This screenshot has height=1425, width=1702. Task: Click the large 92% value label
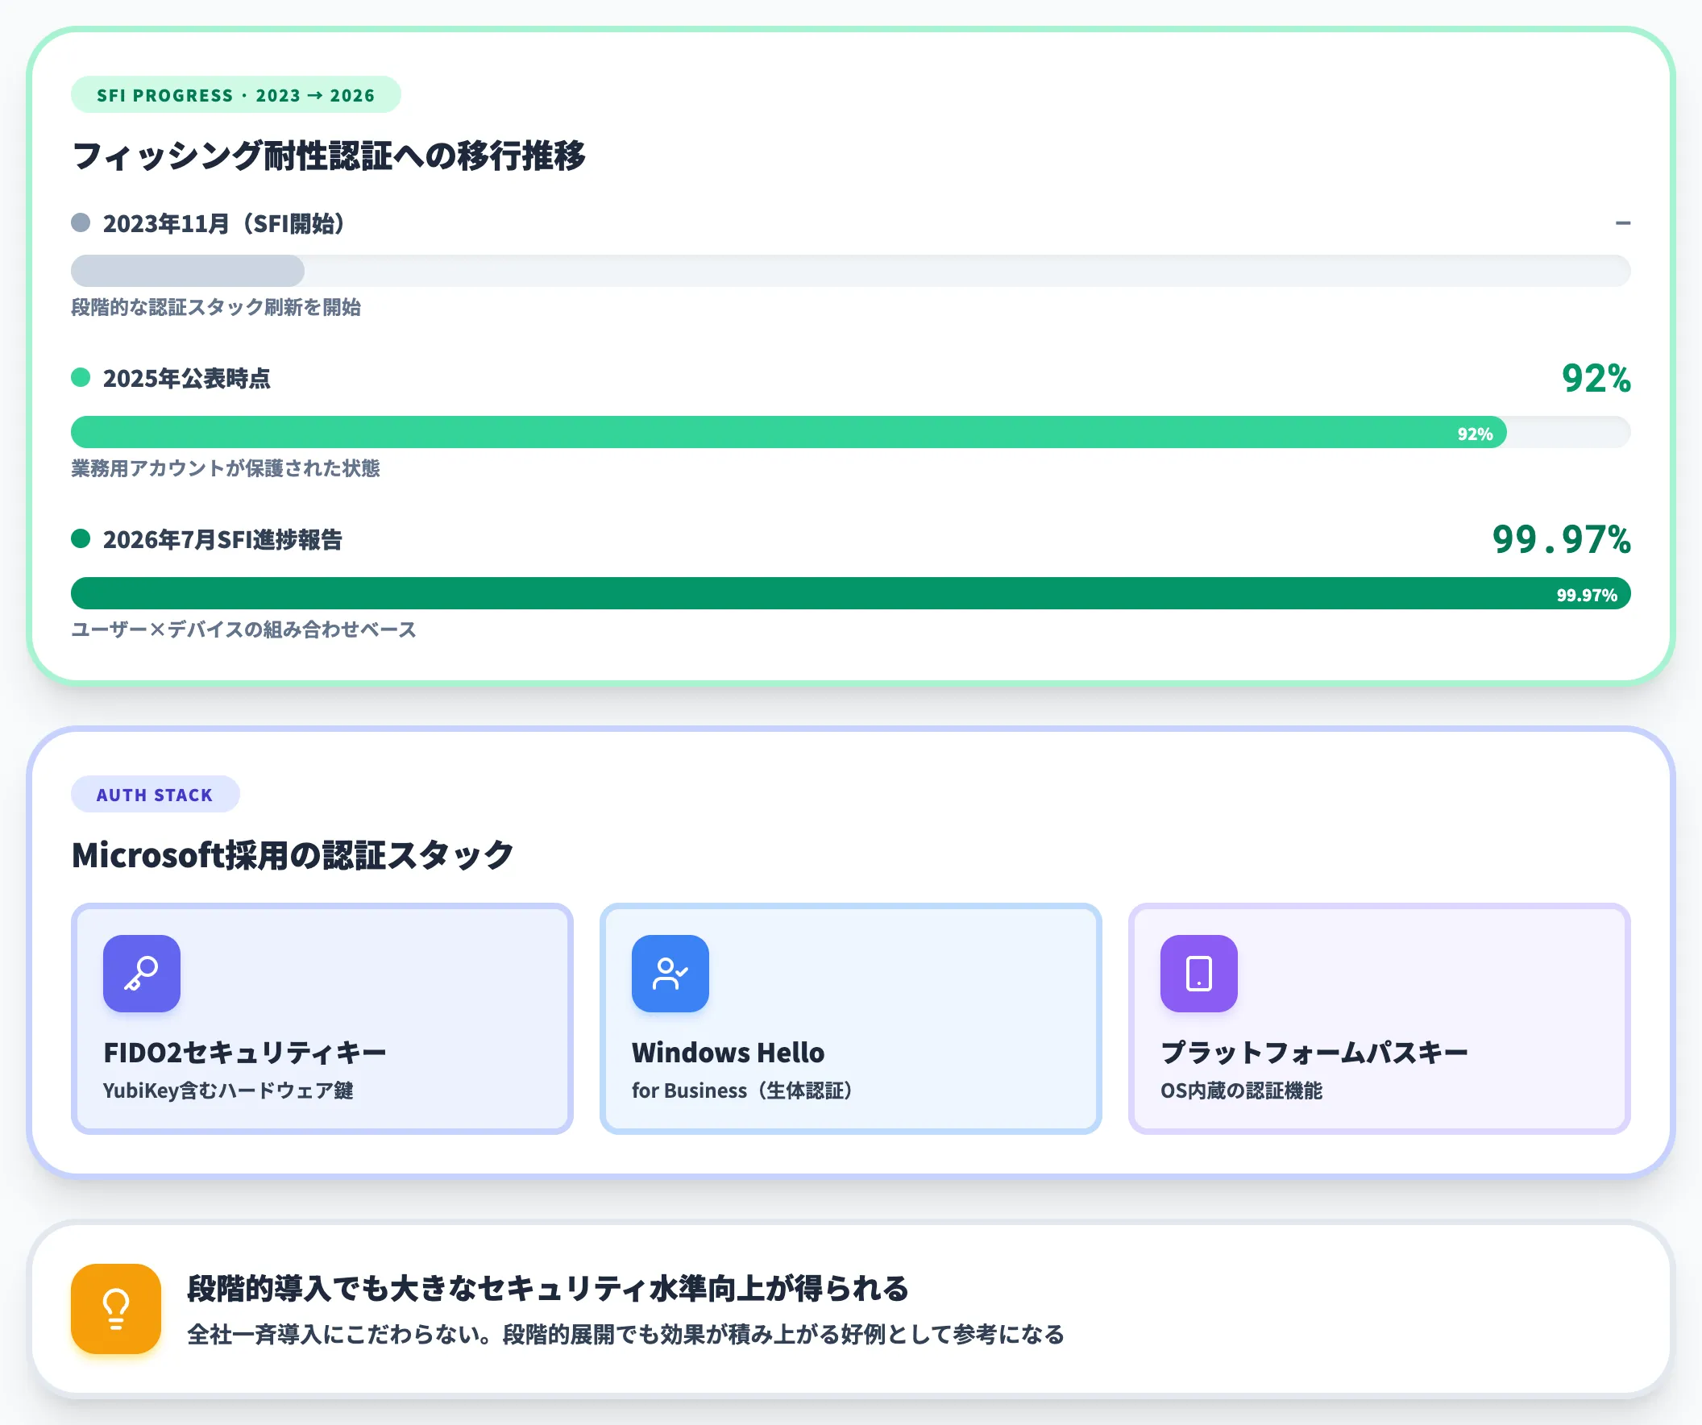point(1596,378)
